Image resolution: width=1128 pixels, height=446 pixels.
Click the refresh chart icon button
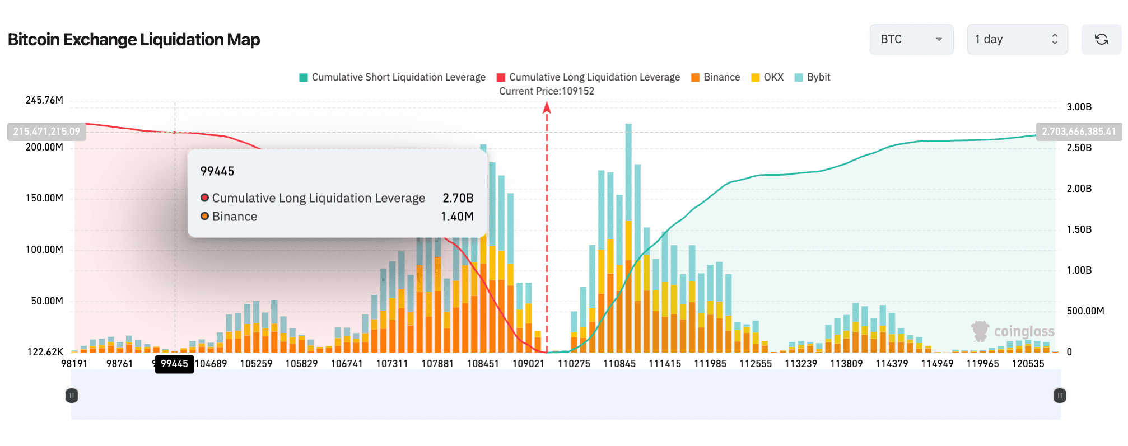pyautogui.click(x=1101, y=39)
